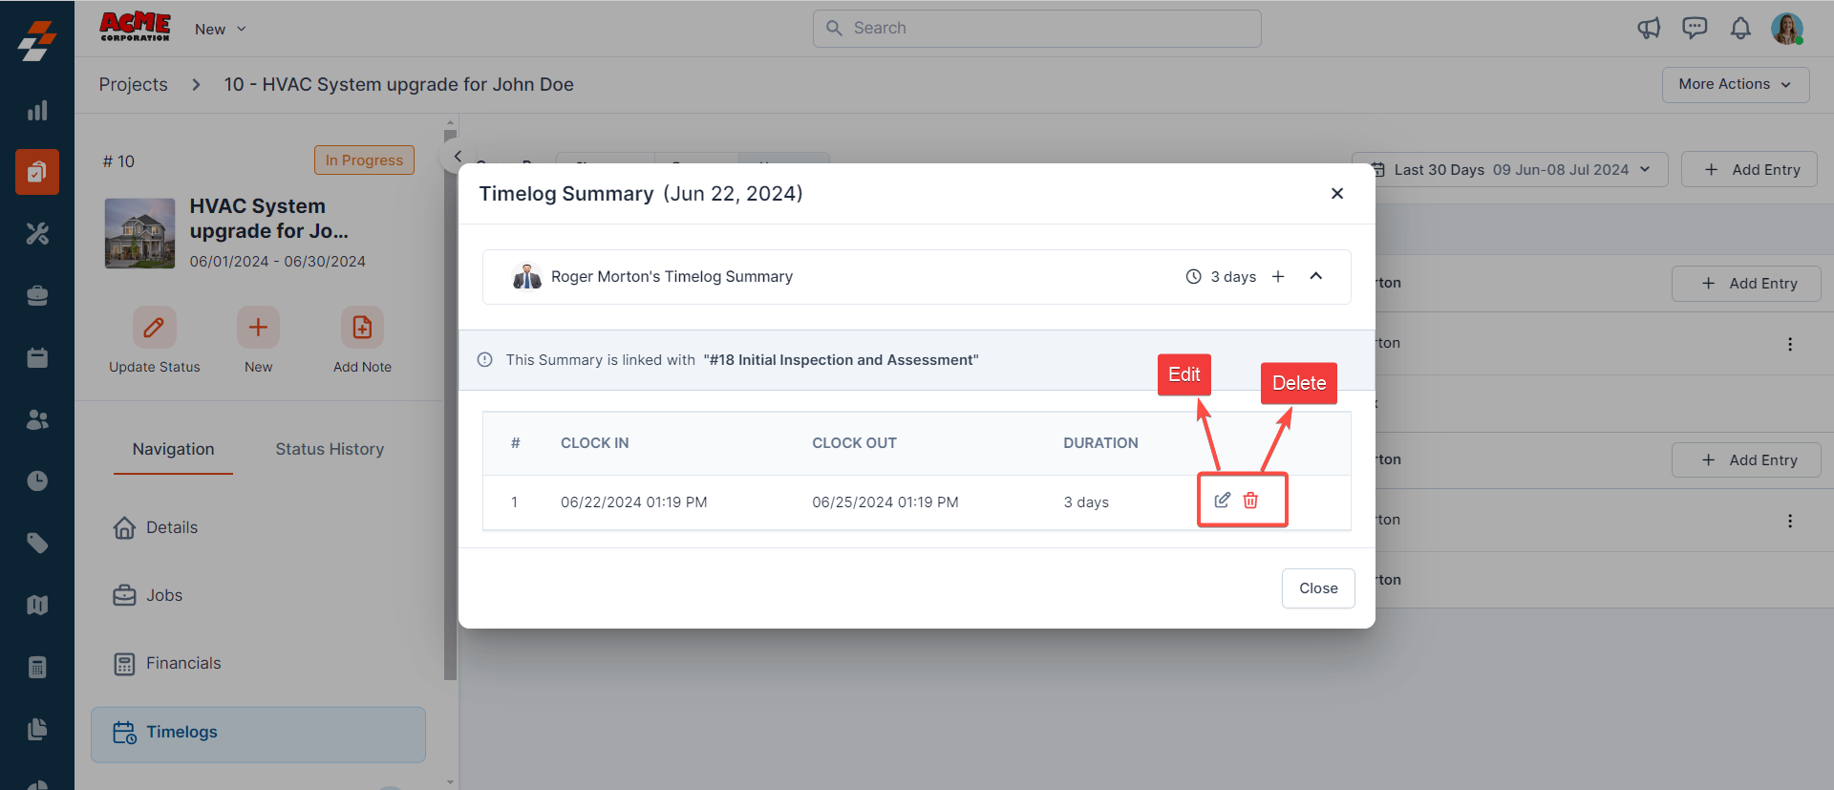Open the calculator icon in the sidebar
This screenshot has height=790, width=1834.
(37, 667)
